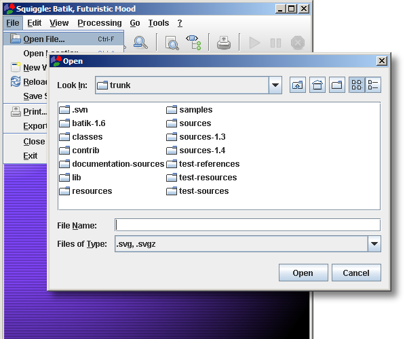The height and width of the screenshot is (339, 407).
Task: Click the .svg, .svgz file type box
Action: pyautogui.click(x=248, y=244)
